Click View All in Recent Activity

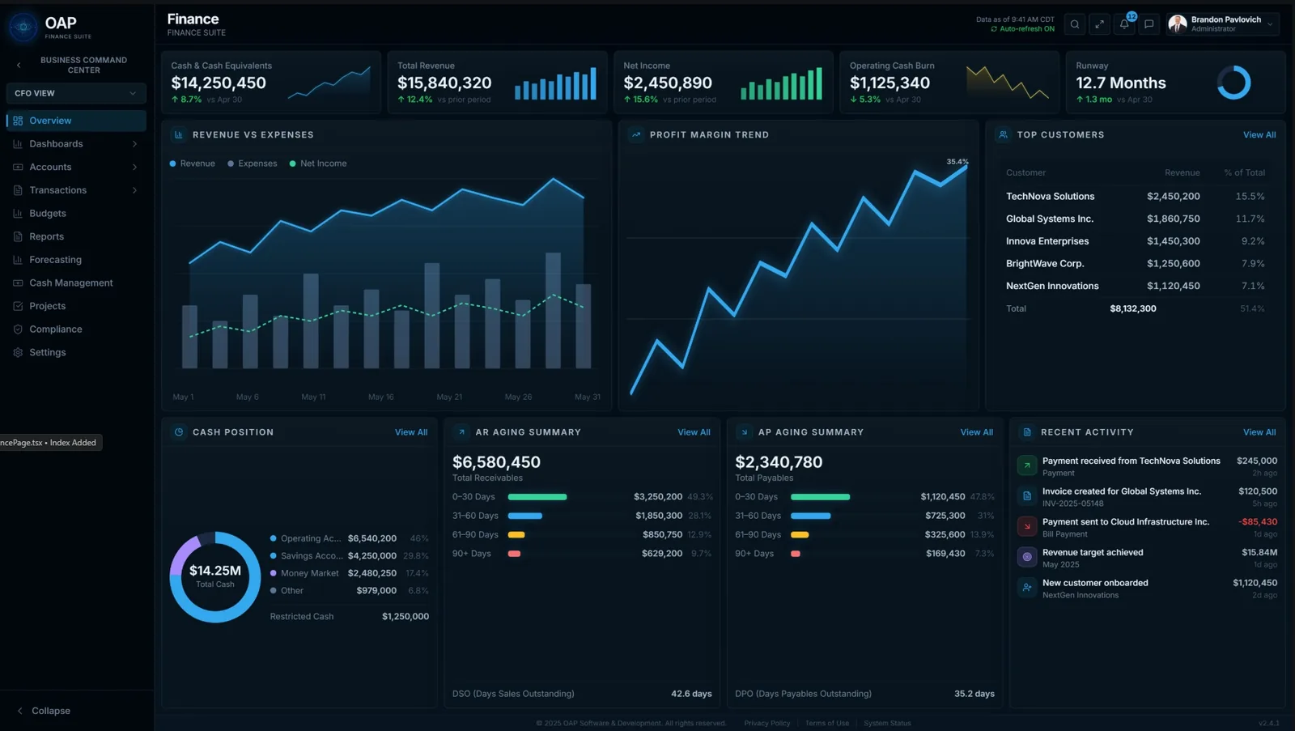pos(1259,432)
